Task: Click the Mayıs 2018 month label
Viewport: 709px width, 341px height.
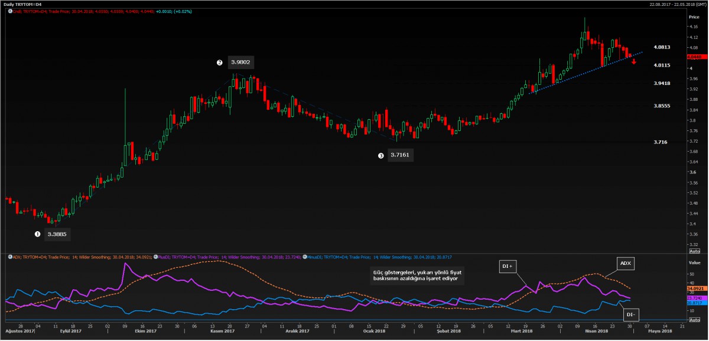Action: click(x=660, y=332)
